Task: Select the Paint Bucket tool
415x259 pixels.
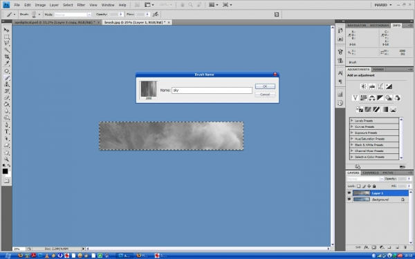Action: pos(6,104)
